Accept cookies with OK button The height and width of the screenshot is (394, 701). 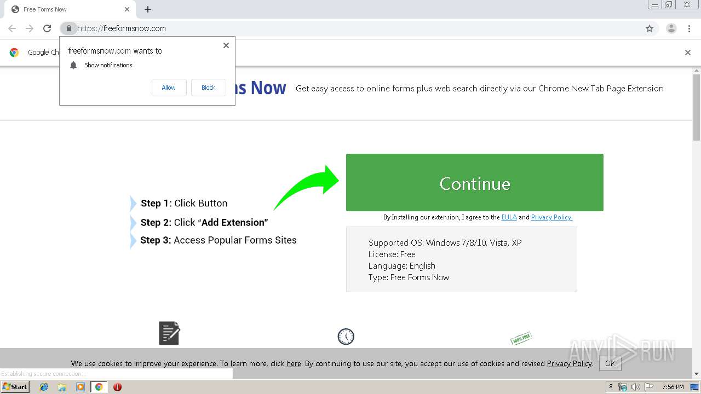(610, 363)
